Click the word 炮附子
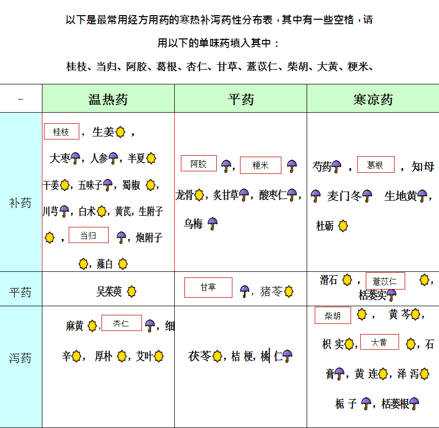Screen dimensions: 439x428 pos(149,237)
